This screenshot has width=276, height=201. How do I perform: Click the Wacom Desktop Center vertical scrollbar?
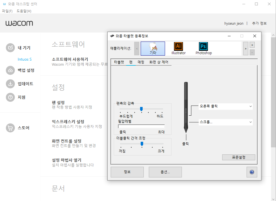273,92
